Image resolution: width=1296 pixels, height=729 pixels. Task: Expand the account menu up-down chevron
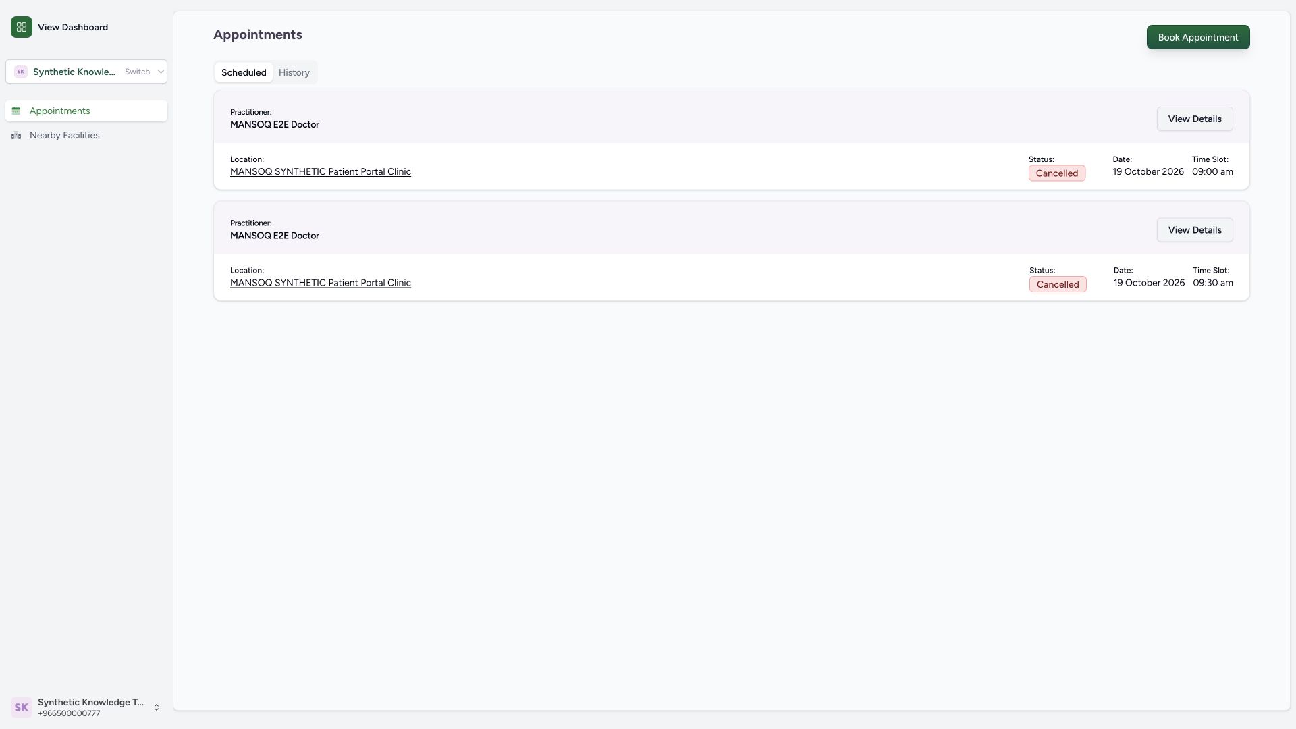click(x=157, y=707)
